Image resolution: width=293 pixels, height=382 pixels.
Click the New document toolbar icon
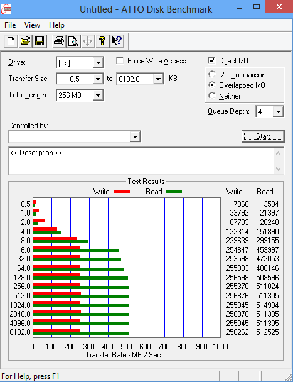pyautogui.click(x=11, y=41)
